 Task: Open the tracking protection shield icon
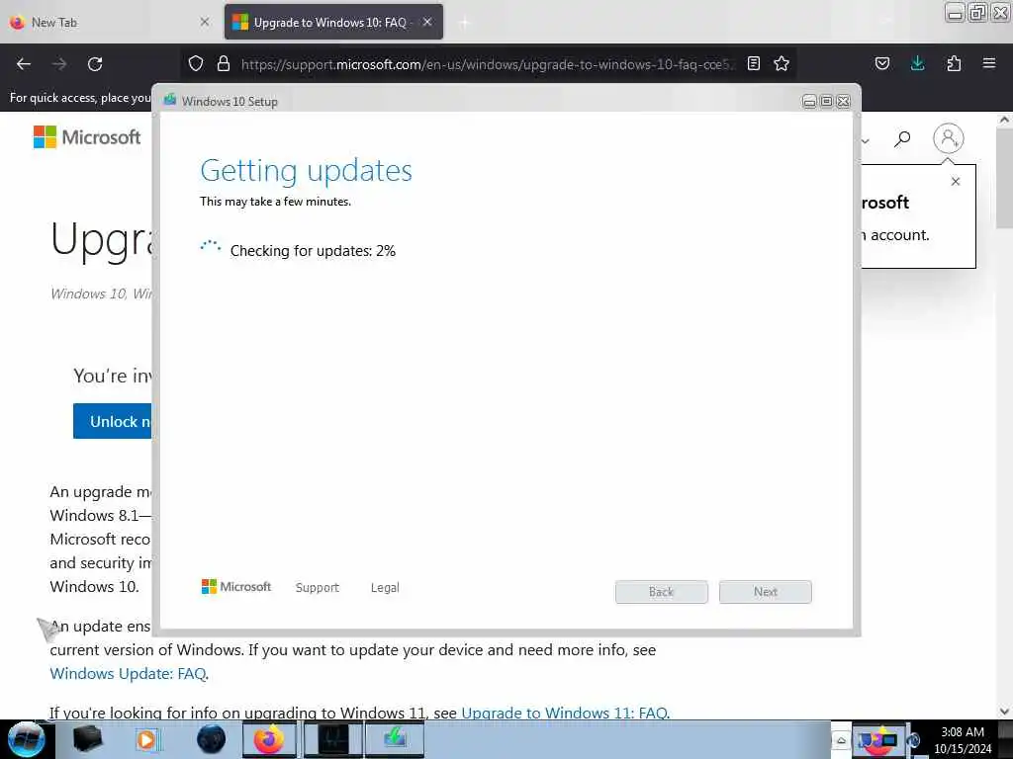pyautogui.click(x=196, y=63)
